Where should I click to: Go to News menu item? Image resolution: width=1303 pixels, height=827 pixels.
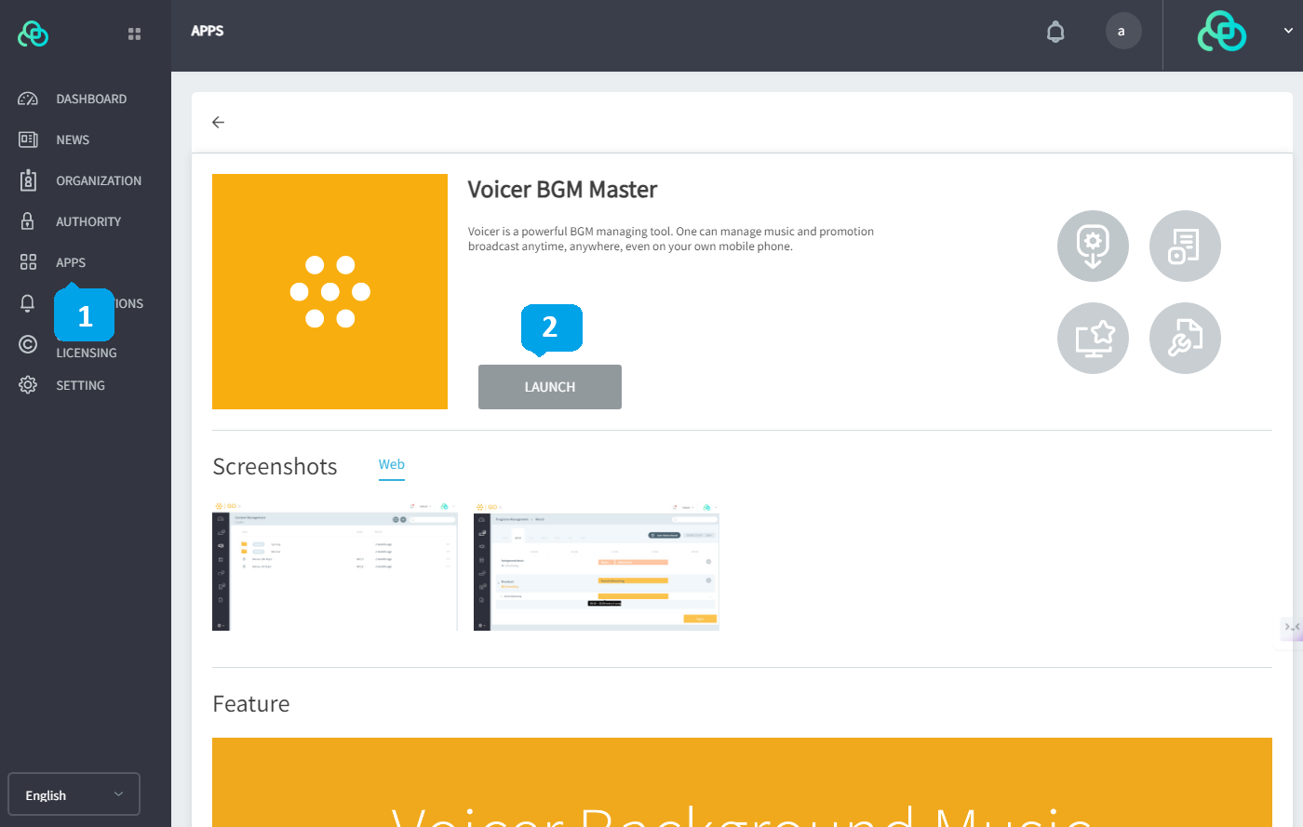(73, 140)
